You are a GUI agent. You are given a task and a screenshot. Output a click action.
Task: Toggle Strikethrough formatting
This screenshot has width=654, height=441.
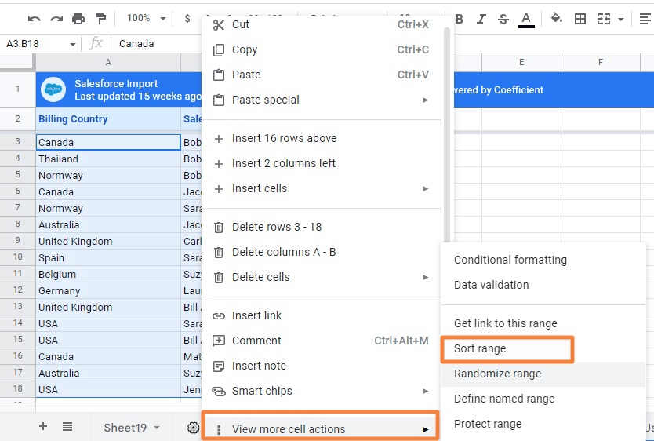503,19
